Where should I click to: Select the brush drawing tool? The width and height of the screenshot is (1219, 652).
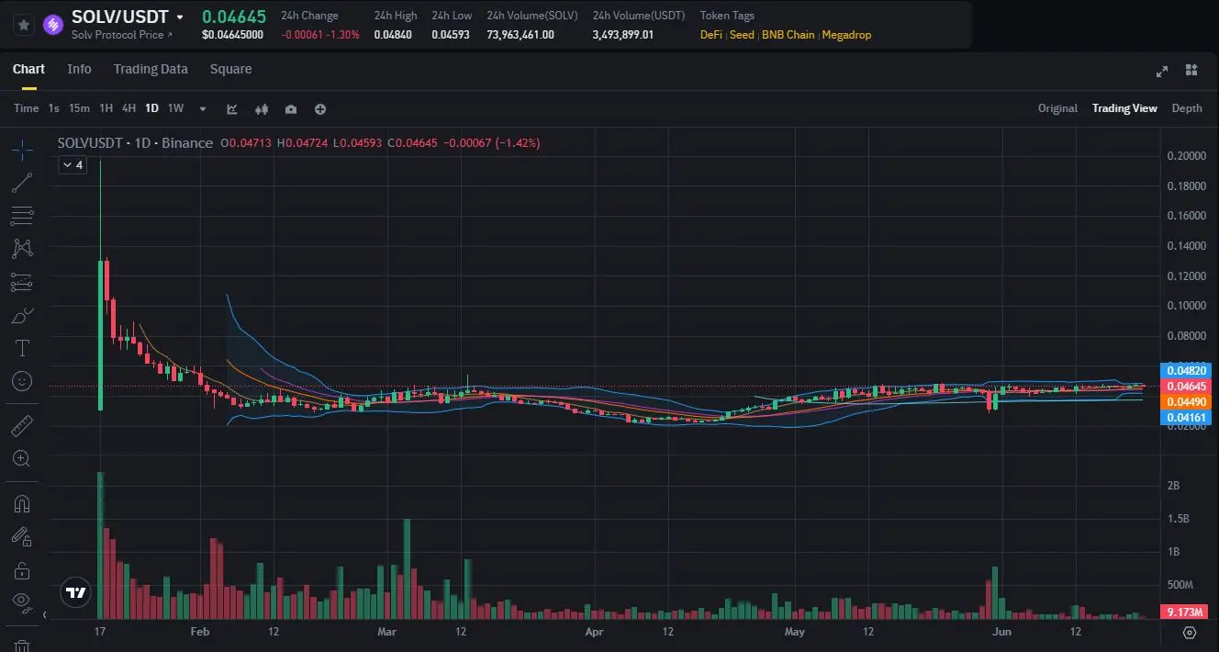pyautogui.click(x=23, y=316)
